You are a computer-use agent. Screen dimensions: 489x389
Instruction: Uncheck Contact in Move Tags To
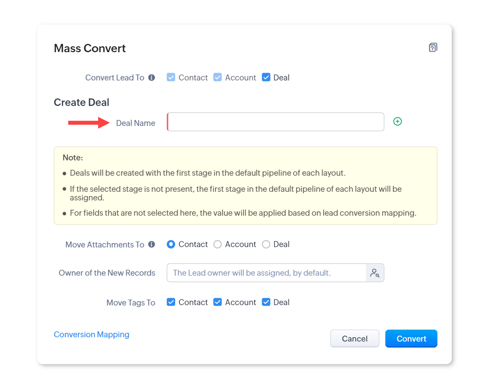171,302
